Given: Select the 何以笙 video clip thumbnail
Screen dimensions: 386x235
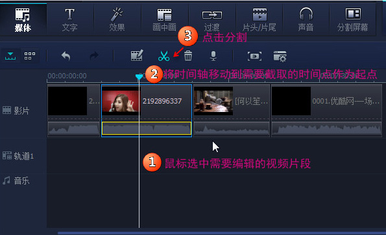Looking at the screenshot, I should coord(213,101).
